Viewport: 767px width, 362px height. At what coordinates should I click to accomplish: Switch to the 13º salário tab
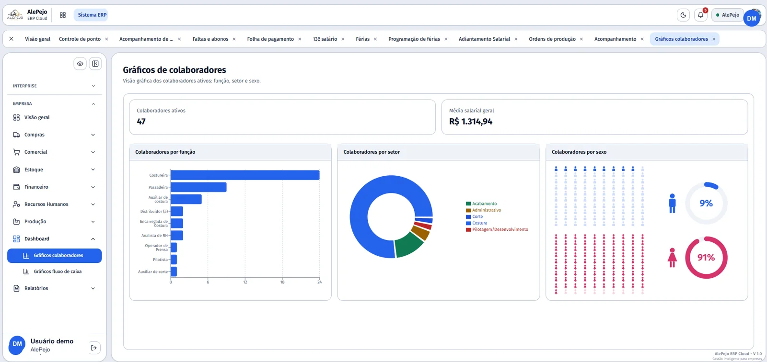[325, 39]
